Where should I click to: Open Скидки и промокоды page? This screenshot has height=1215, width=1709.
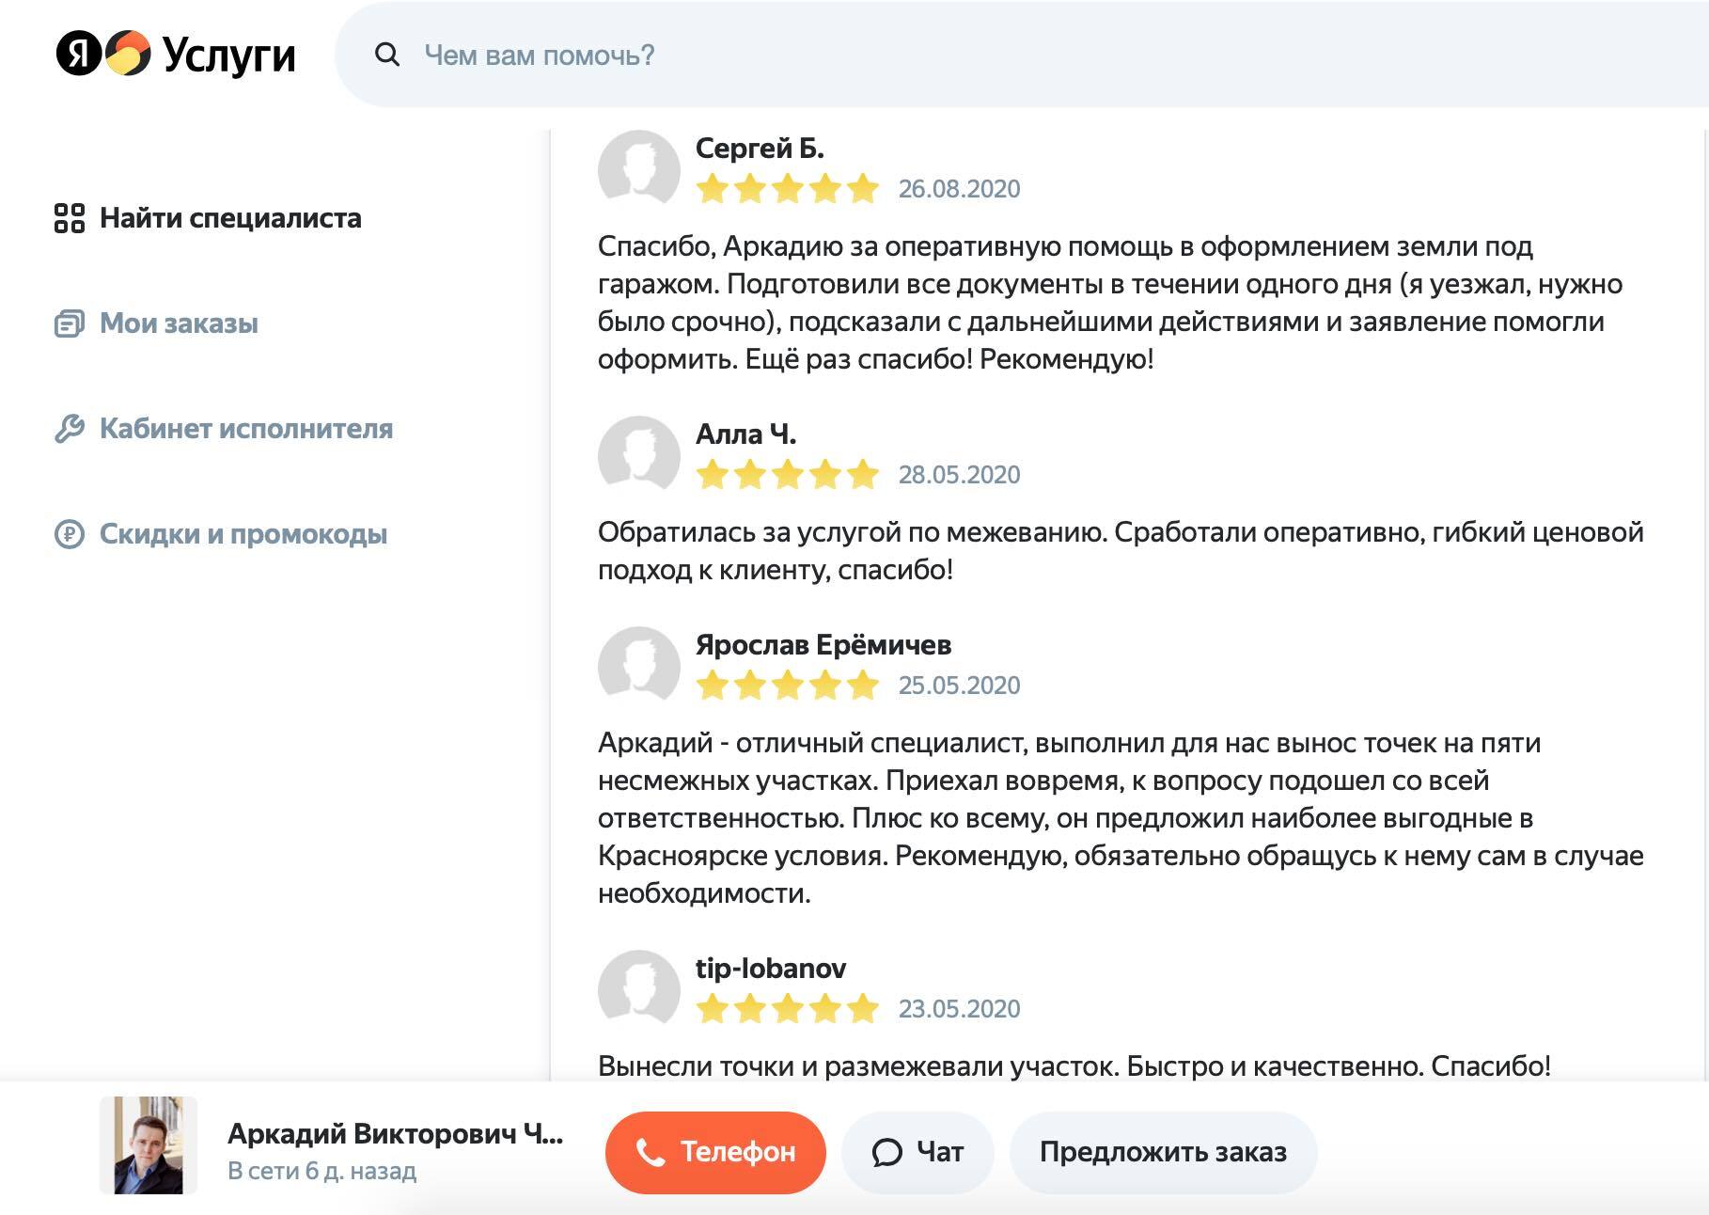tap(243, 534)
